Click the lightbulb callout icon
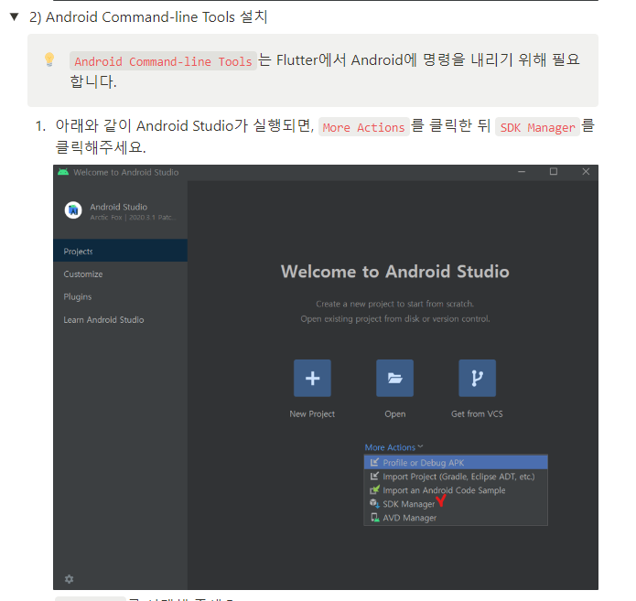 [x=49, y=59]
